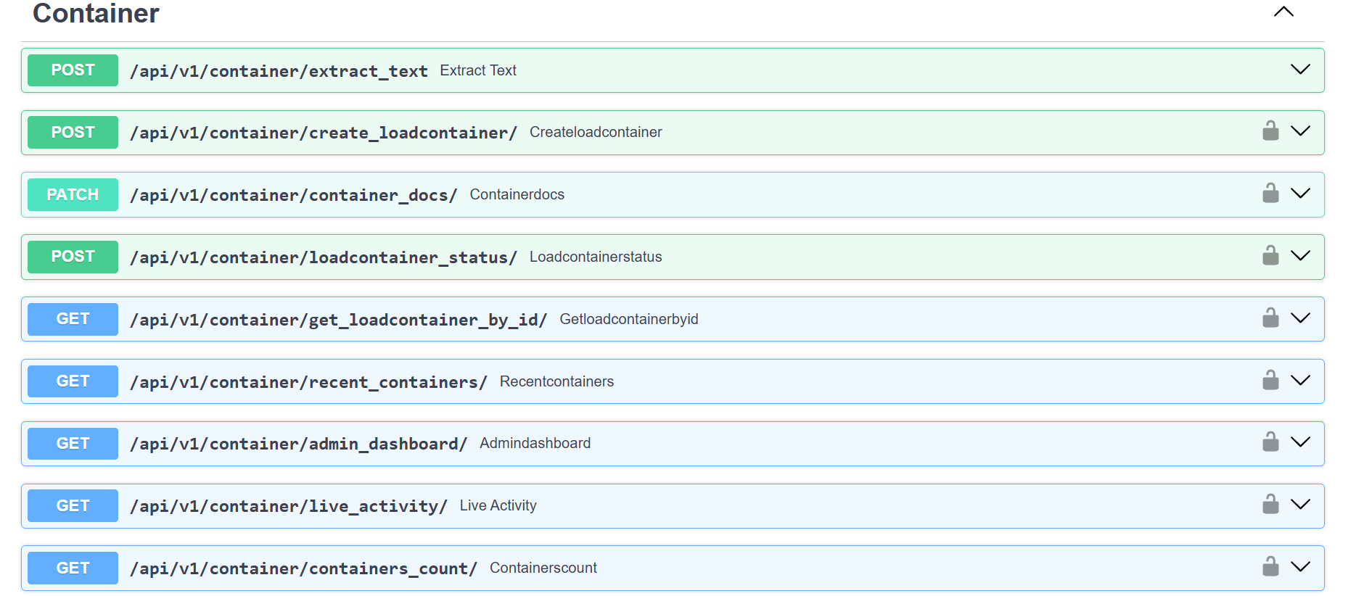Viewport: 1348px width, 596px height.
Task: Open the /api/v1/container/recent_containers/ path
Action: point(308,382)
